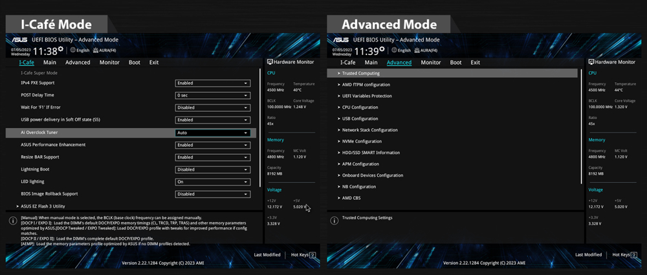Open the POST Delay Time dropdown
This screenshot has width=647, height=275.
212,95
